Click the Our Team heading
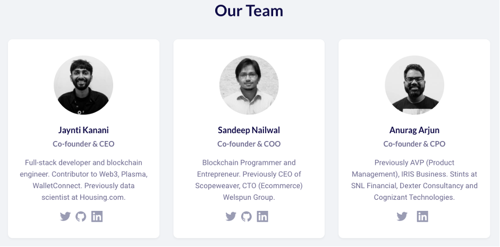This screenshot has height=247, width=500. (x=249, y=11)
